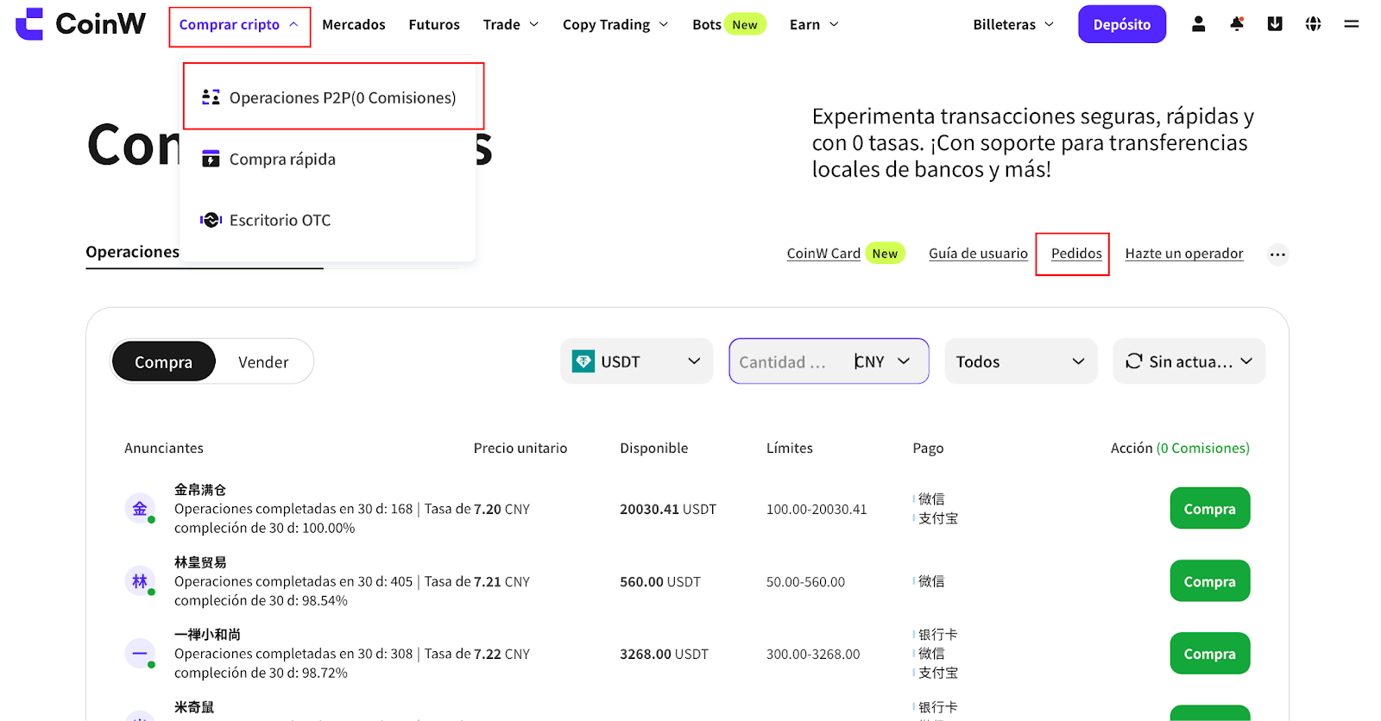Click the Anunciantes column header
The width and height of the screenshot is (1381, 721).
click(164, 448)
